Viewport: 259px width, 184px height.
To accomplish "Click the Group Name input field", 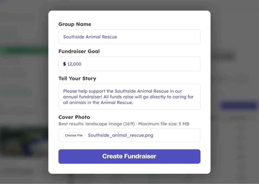I will pos(129,37).
